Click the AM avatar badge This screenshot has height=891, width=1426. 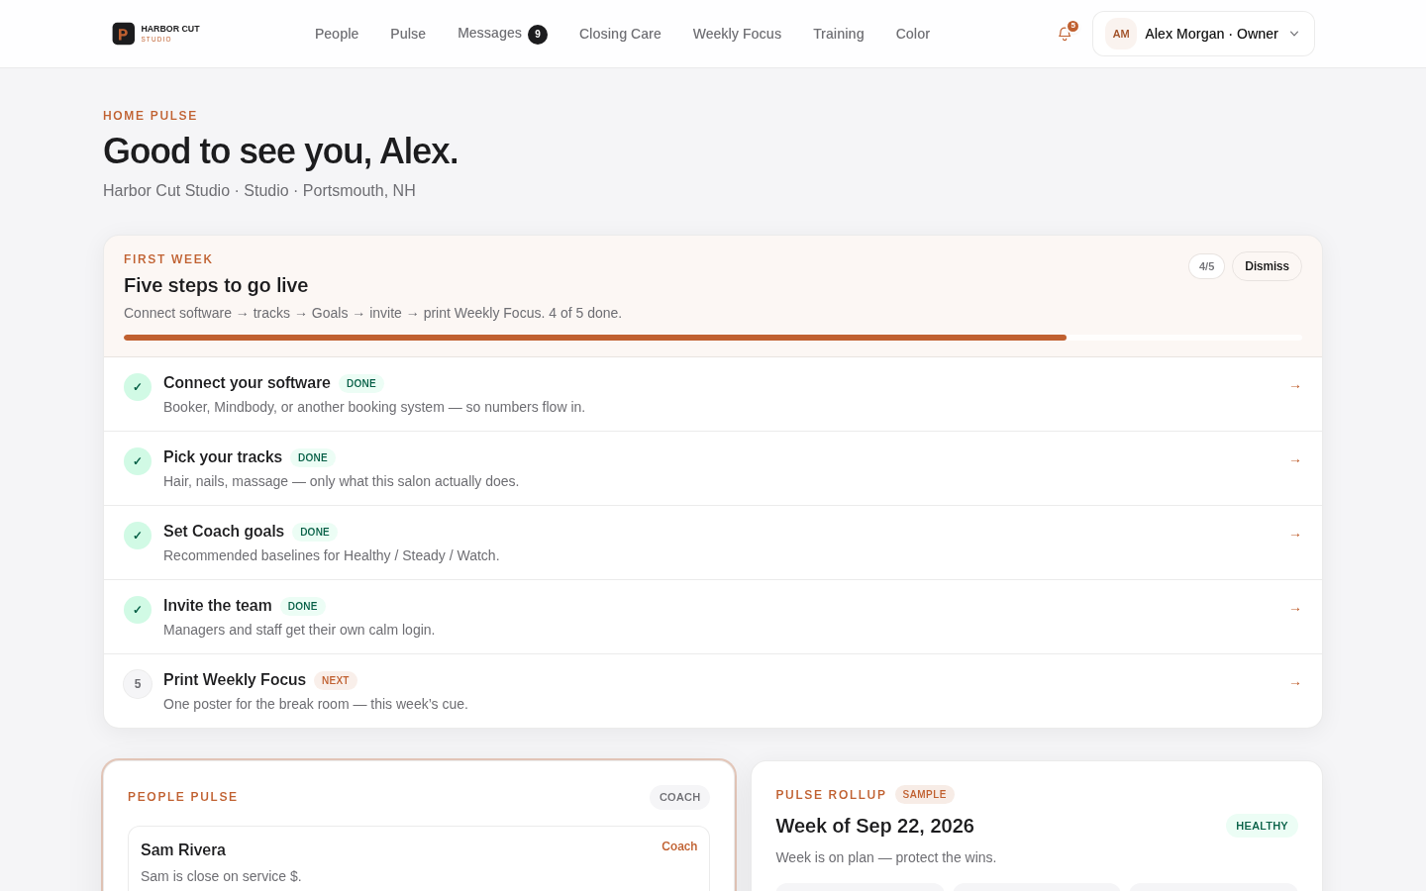click(1121, 34)
